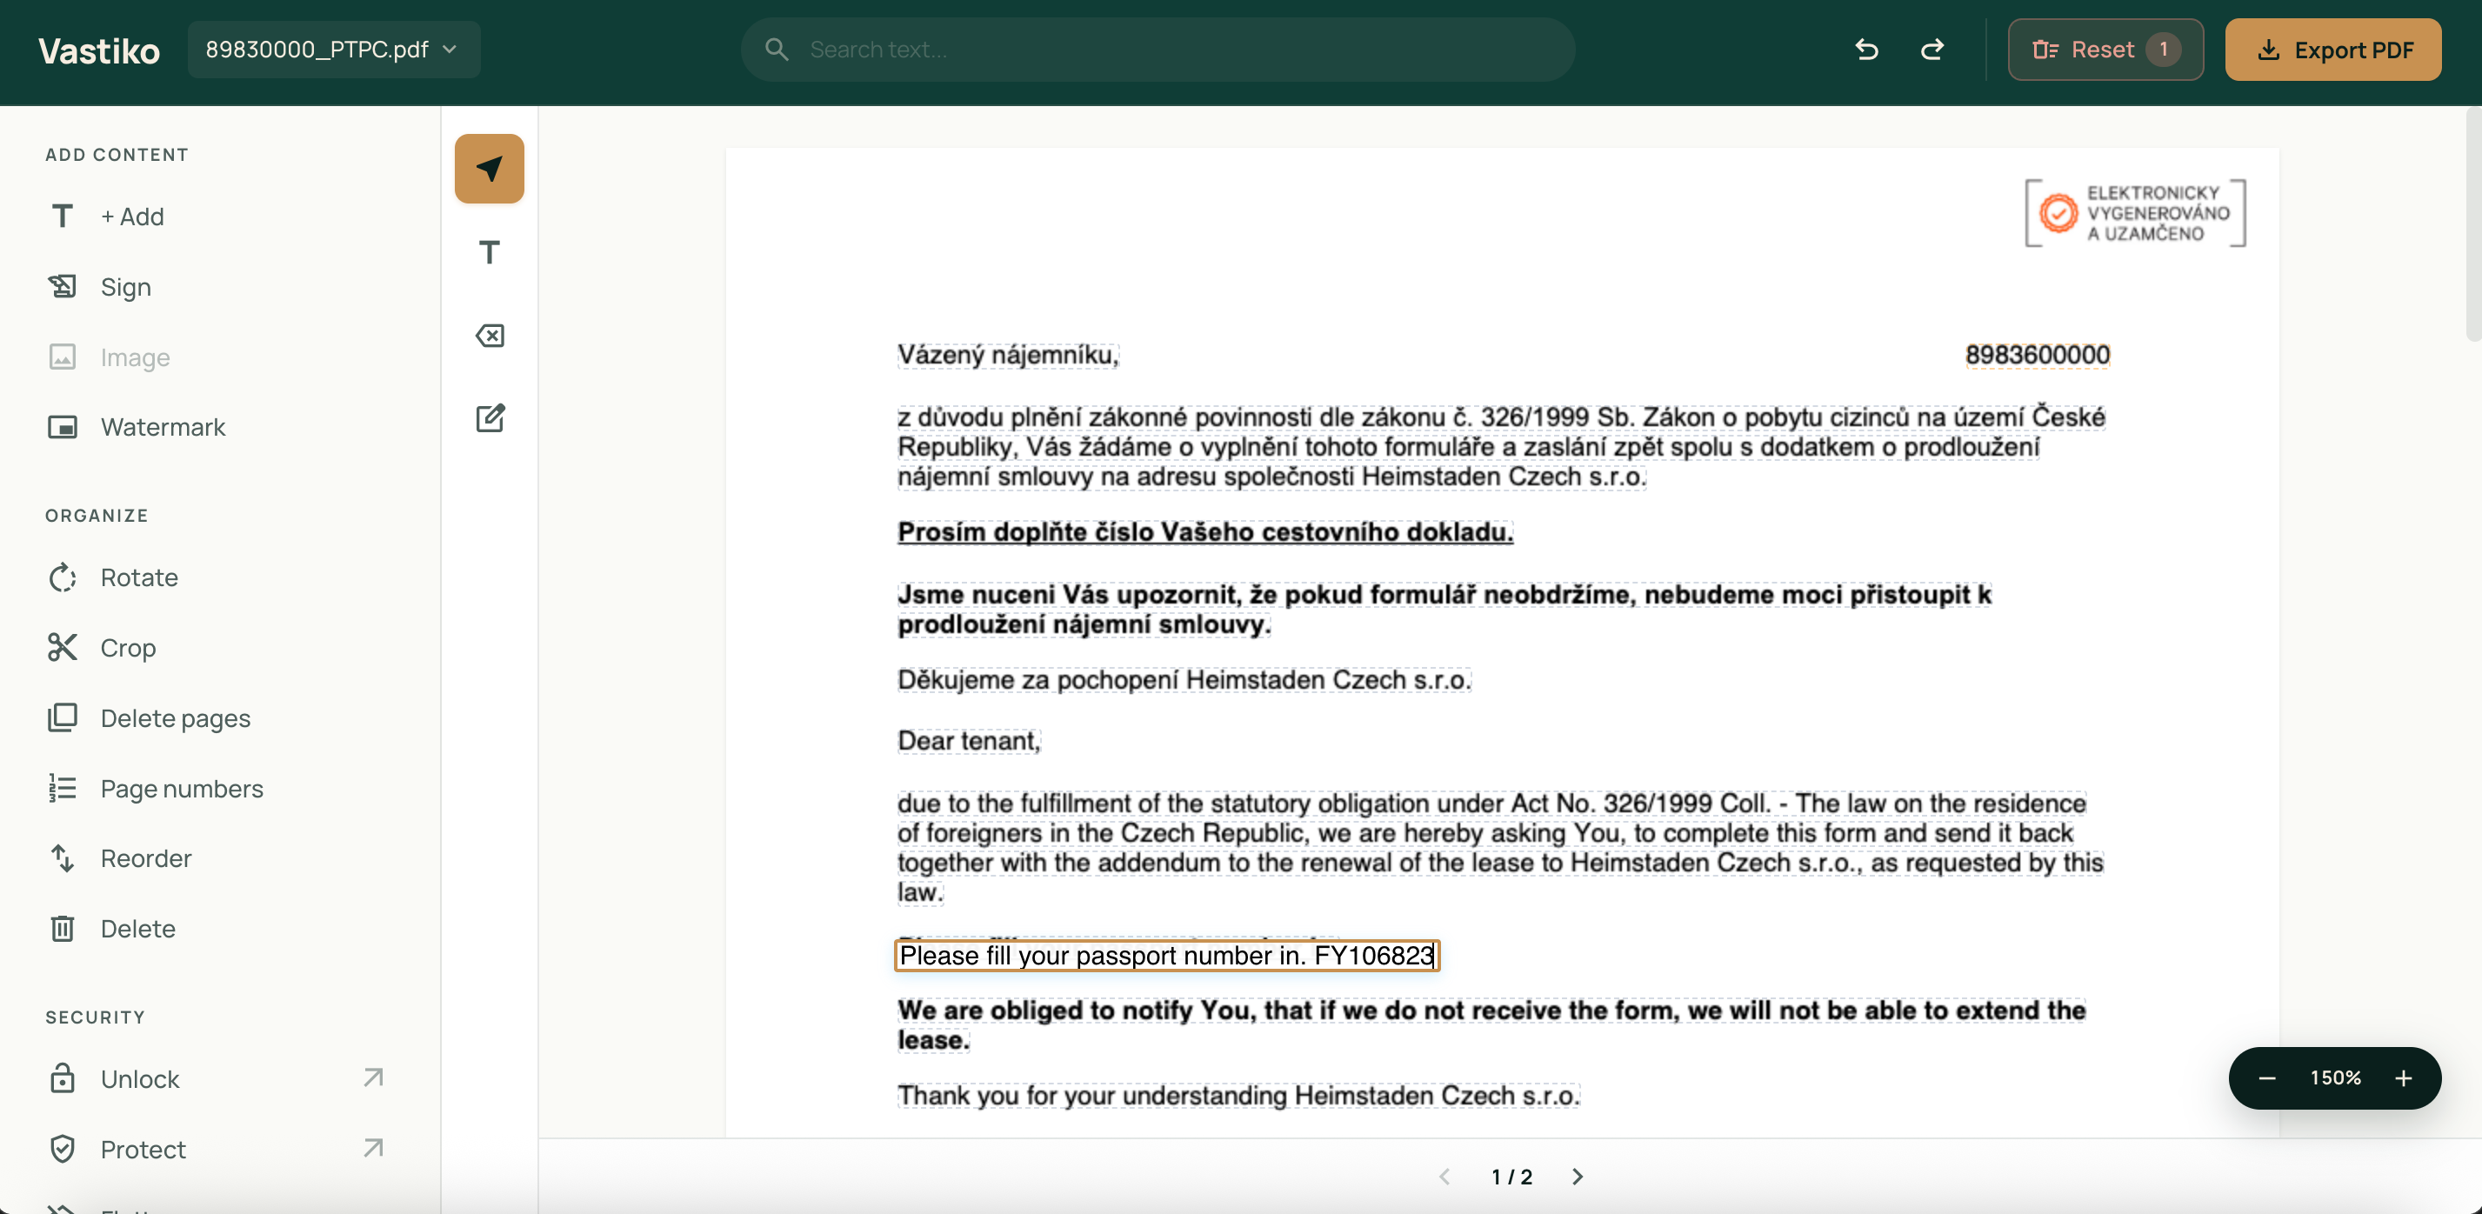This screenshot has width=2482, height=1214.
Task: Zoom in with the plus icon
Action: click(2403, 1077)
